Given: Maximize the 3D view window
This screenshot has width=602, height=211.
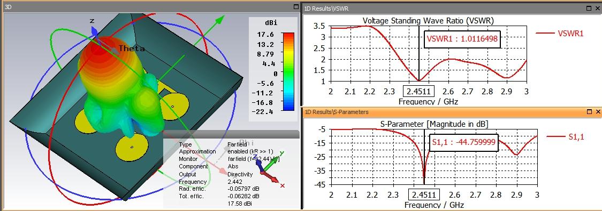Looking at the screenshot, I should [x=295, y=7].
